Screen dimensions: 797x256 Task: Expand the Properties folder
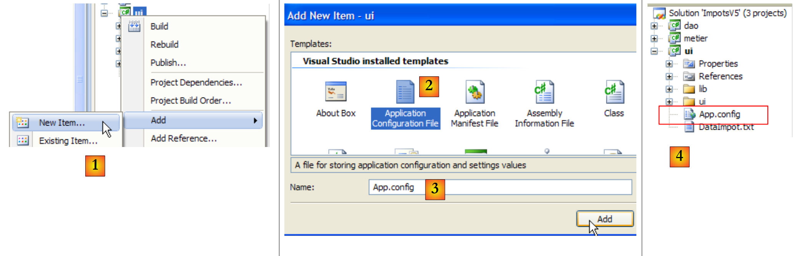pos(669,64)
